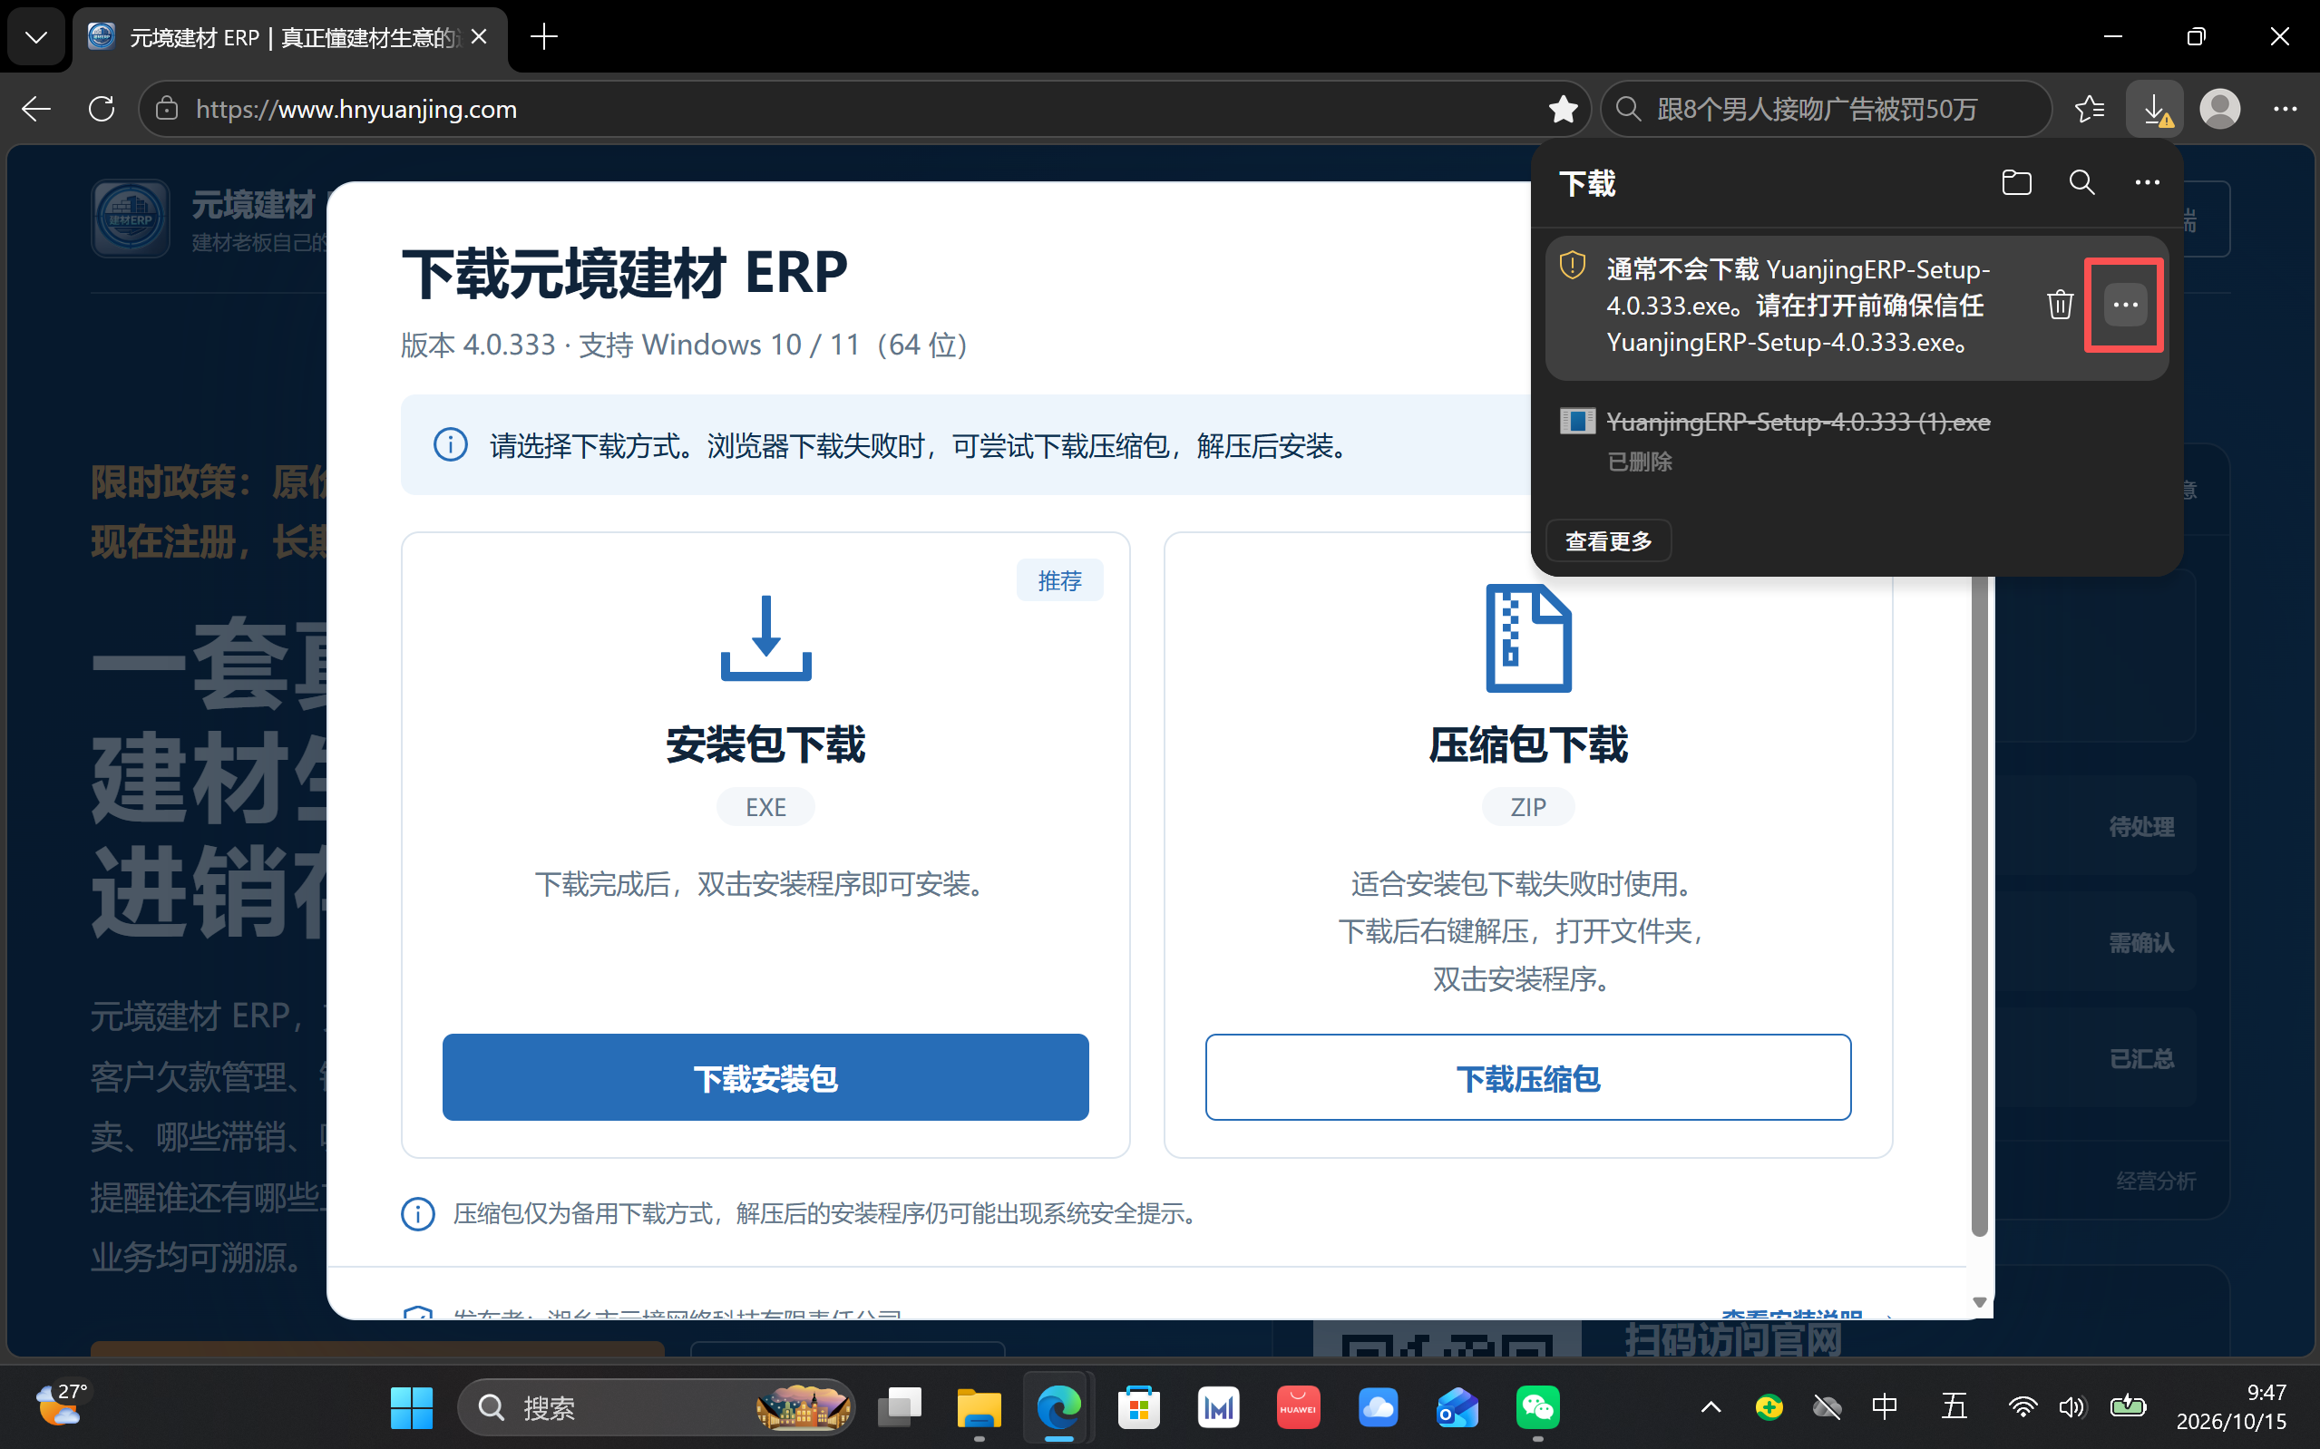
Task: Open a new browser tab
Action: point(543,37)
